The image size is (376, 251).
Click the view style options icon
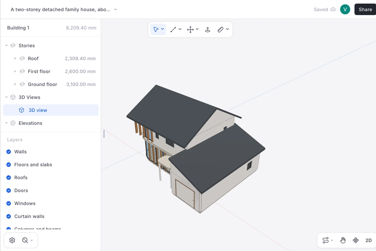pos(325,240)
